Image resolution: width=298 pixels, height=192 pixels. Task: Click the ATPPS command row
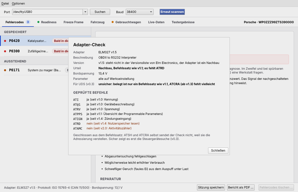click(x=118, y=114)
